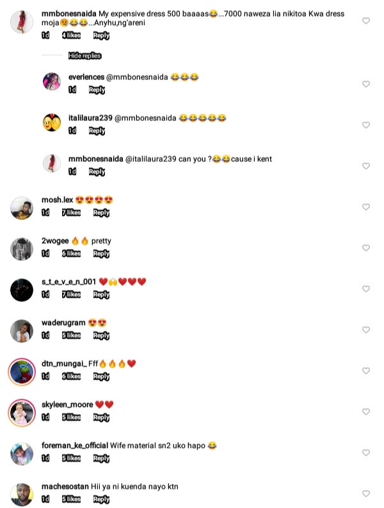Image resolution: width=384 pixels, height=508 pixels.
Task: Tap heart icon on everlences reply
Action: [x=366, y=84]
